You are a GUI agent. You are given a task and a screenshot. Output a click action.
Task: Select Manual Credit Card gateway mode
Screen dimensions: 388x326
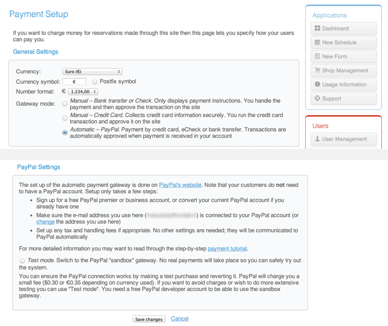pos(65,118)
